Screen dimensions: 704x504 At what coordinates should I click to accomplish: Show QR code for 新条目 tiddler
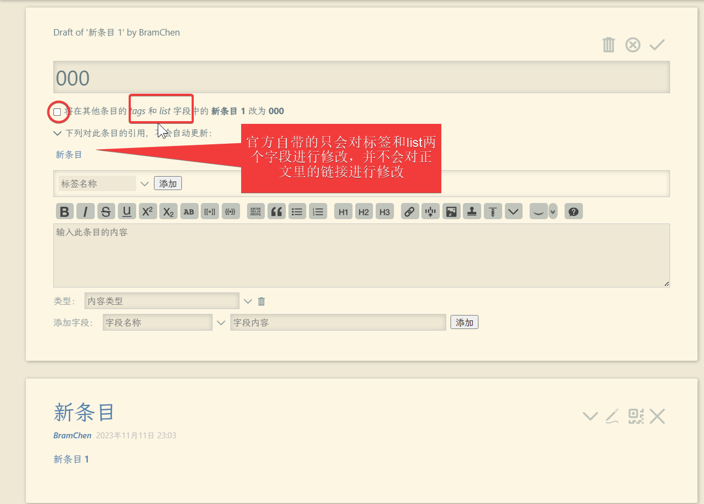(x=636, y=416)
